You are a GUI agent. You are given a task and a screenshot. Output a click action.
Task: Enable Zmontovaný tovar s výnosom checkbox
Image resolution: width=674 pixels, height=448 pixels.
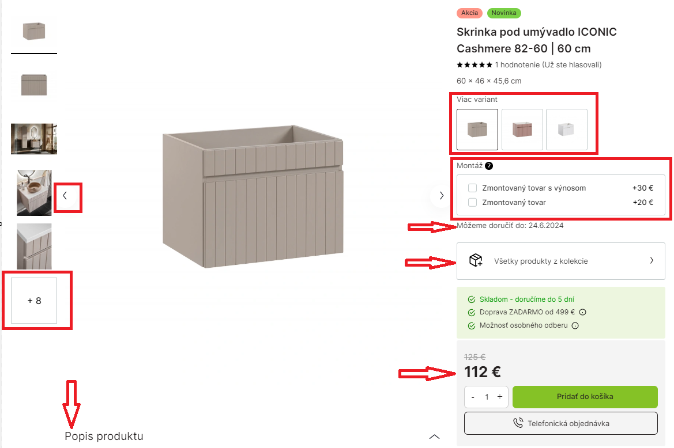pos(473,188)
